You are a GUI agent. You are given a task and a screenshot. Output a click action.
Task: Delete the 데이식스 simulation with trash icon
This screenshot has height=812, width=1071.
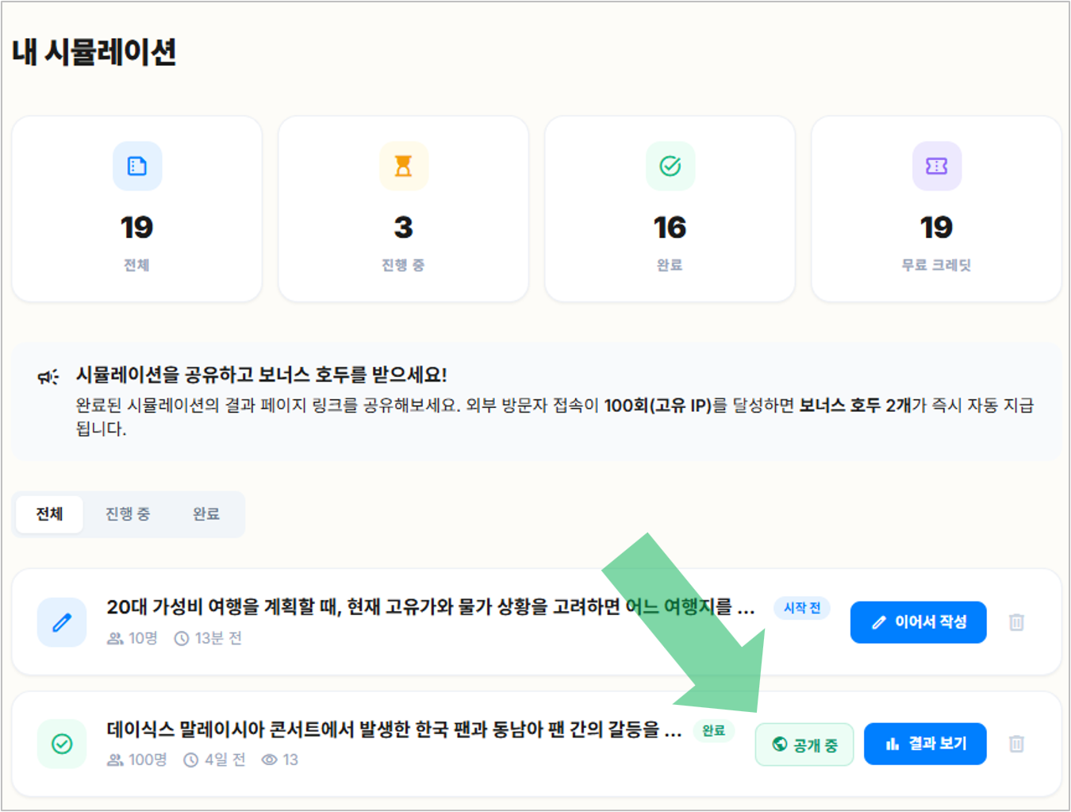(1016, 744)
